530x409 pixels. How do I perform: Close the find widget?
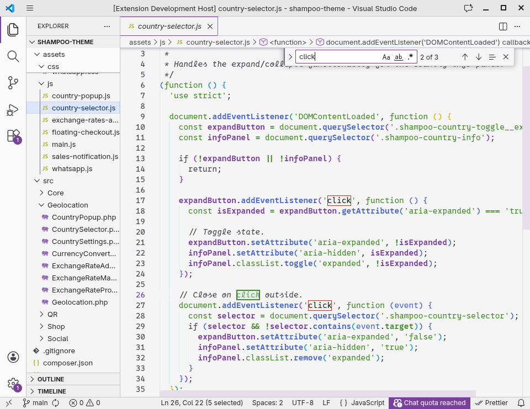click(x=506, y=57)
